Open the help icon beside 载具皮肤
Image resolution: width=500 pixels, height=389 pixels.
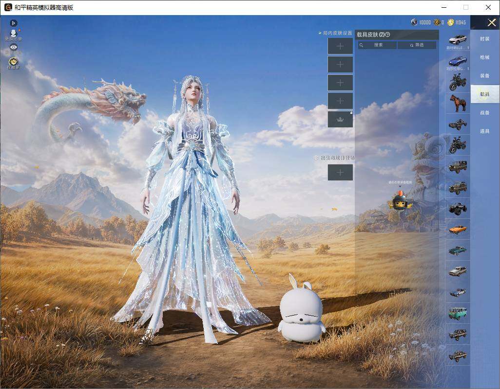[388, 35]
